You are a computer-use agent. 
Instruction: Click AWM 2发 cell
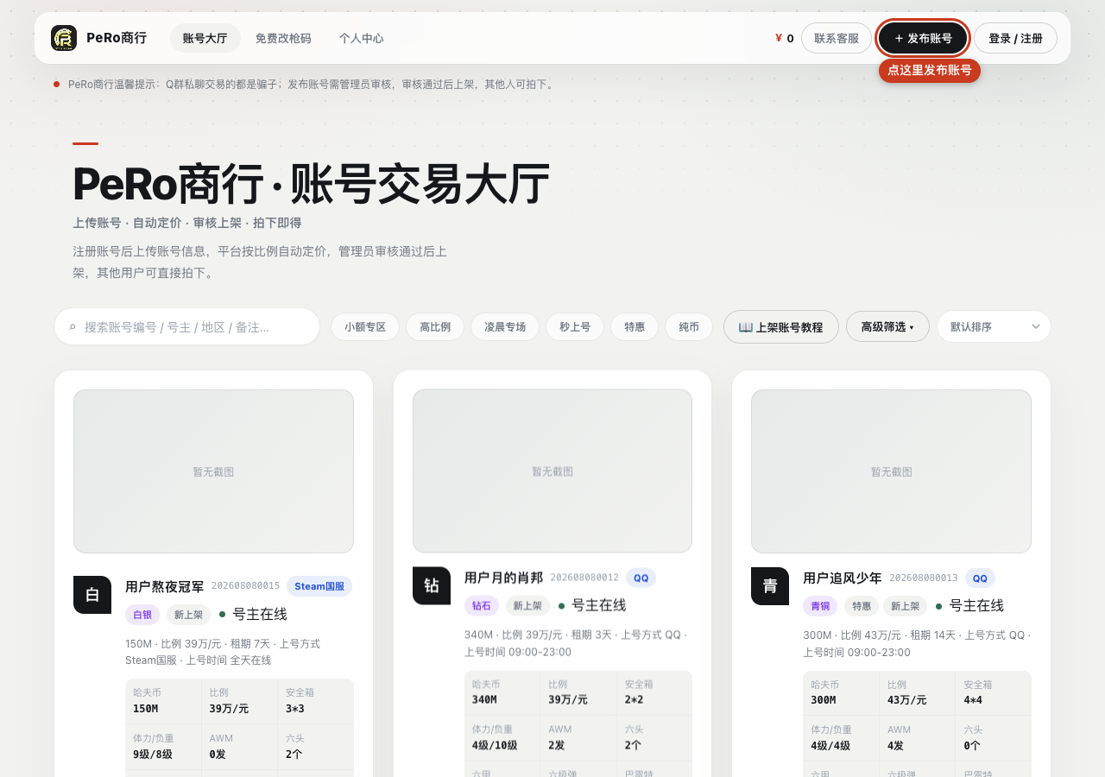coord(578,738)
